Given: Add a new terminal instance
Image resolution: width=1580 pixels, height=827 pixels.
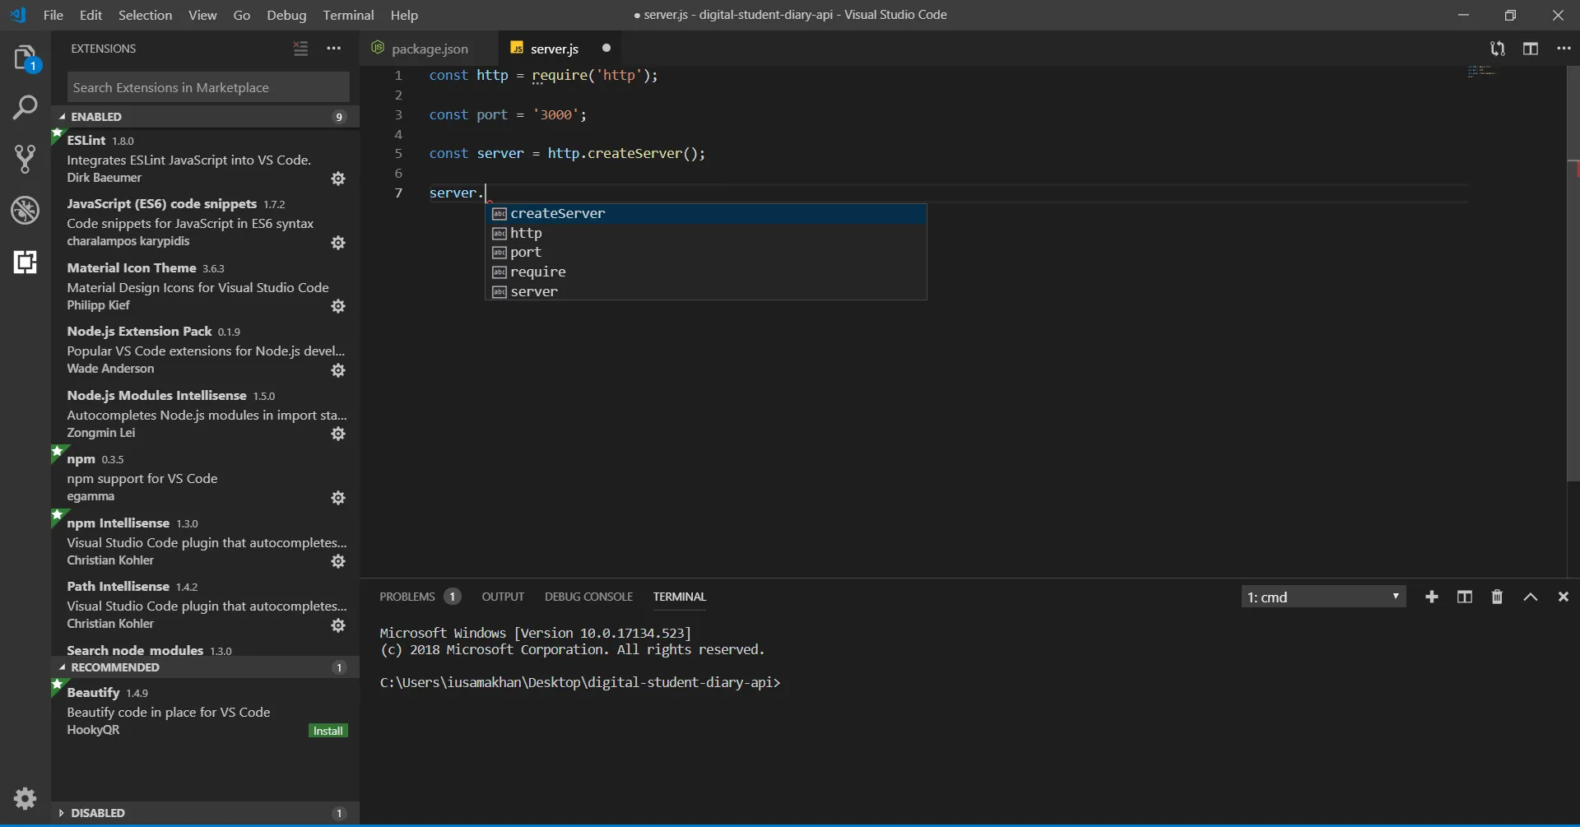Looking at the screenshot, I should click(x=1432, y=597).
